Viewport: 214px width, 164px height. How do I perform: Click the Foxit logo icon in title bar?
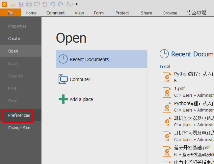[x=5, y=4]
